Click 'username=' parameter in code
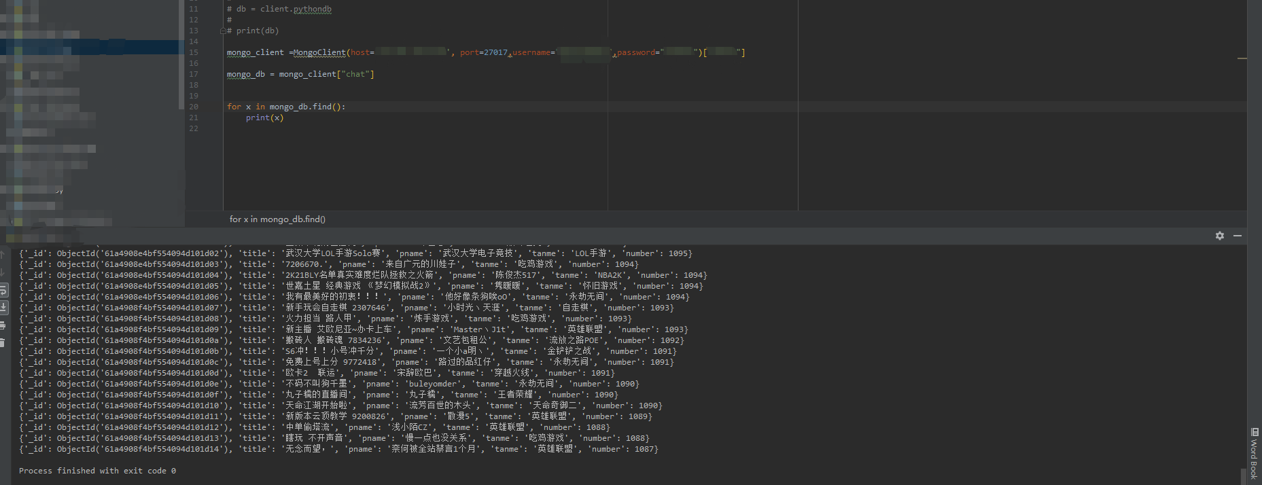Screen dimensions: 1262x485 click(533, 52)
